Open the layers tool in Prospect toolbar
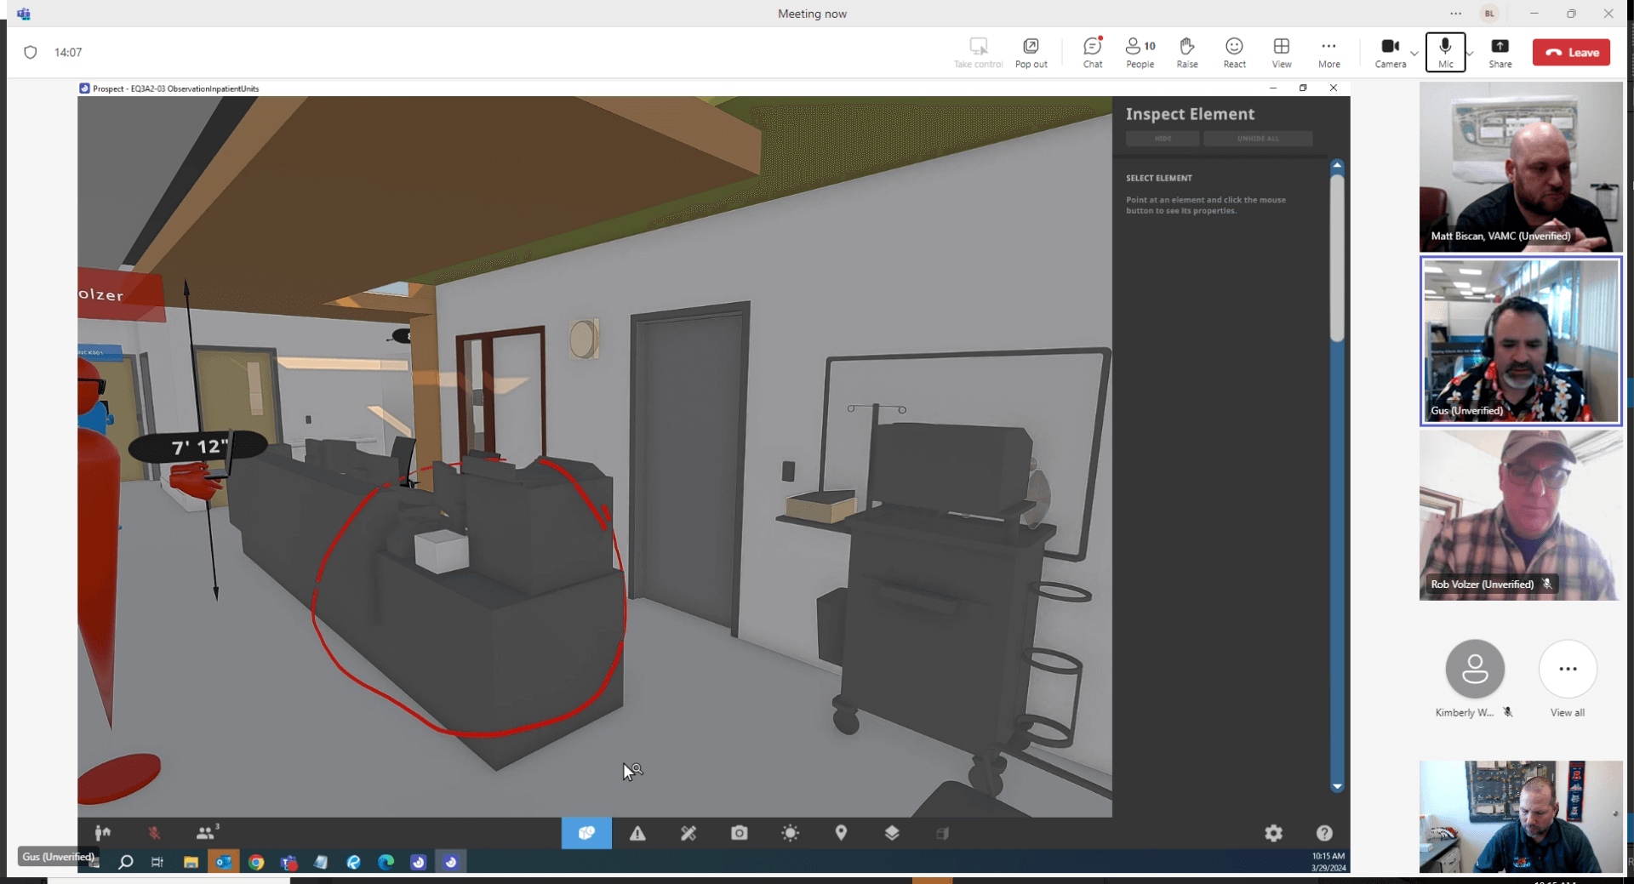 pos(892,833)
